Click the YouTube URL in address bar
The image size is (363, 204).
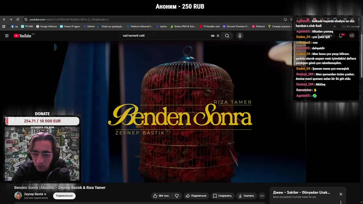[x=69, y=20]
